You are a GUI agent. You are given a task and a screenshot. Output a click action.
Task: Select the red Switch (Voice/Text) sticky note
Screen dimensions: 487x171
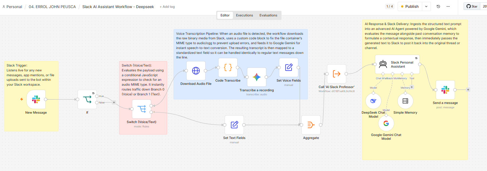[x=143, y=98]
